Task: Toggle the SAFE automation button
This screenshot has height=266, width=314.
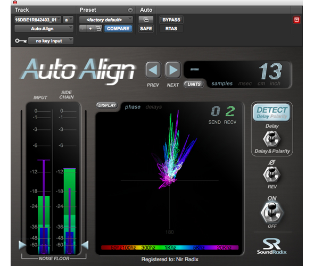Action: (146, 29)
